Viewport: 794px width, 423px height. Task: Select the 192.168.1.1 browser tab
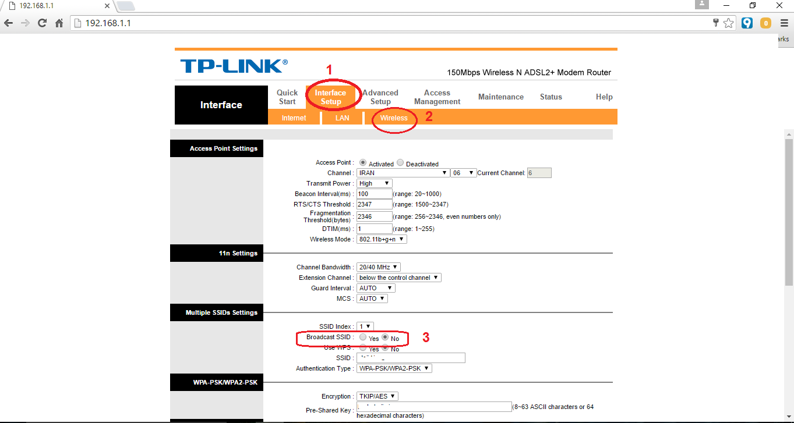[58, 6]
